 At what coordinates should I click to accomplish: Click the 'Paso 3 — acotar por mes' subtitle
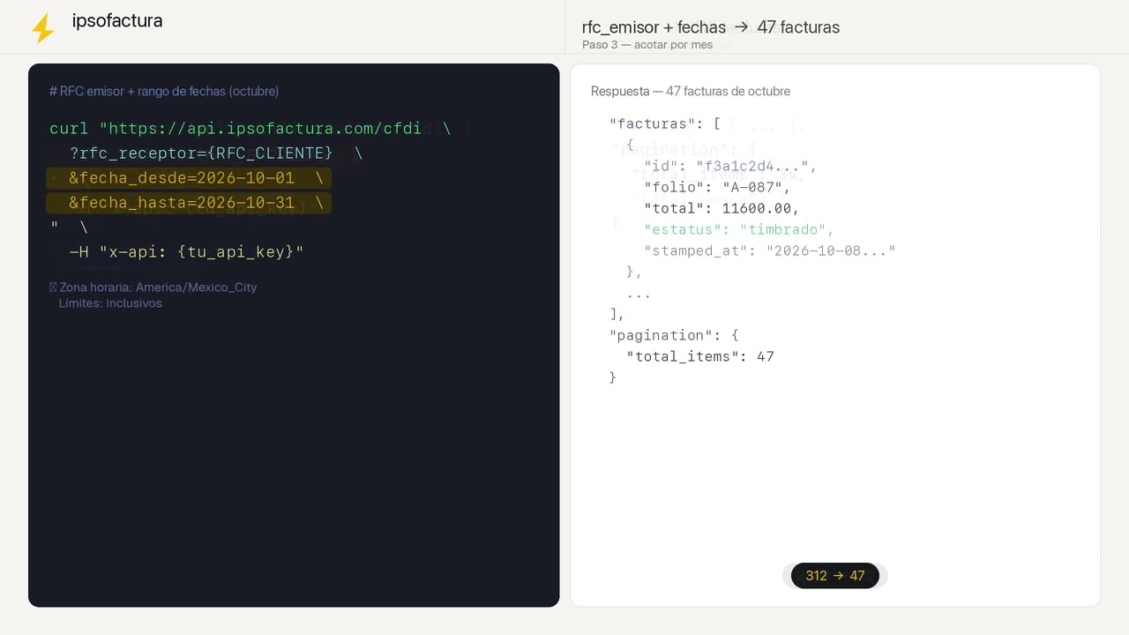pos(647,45)
